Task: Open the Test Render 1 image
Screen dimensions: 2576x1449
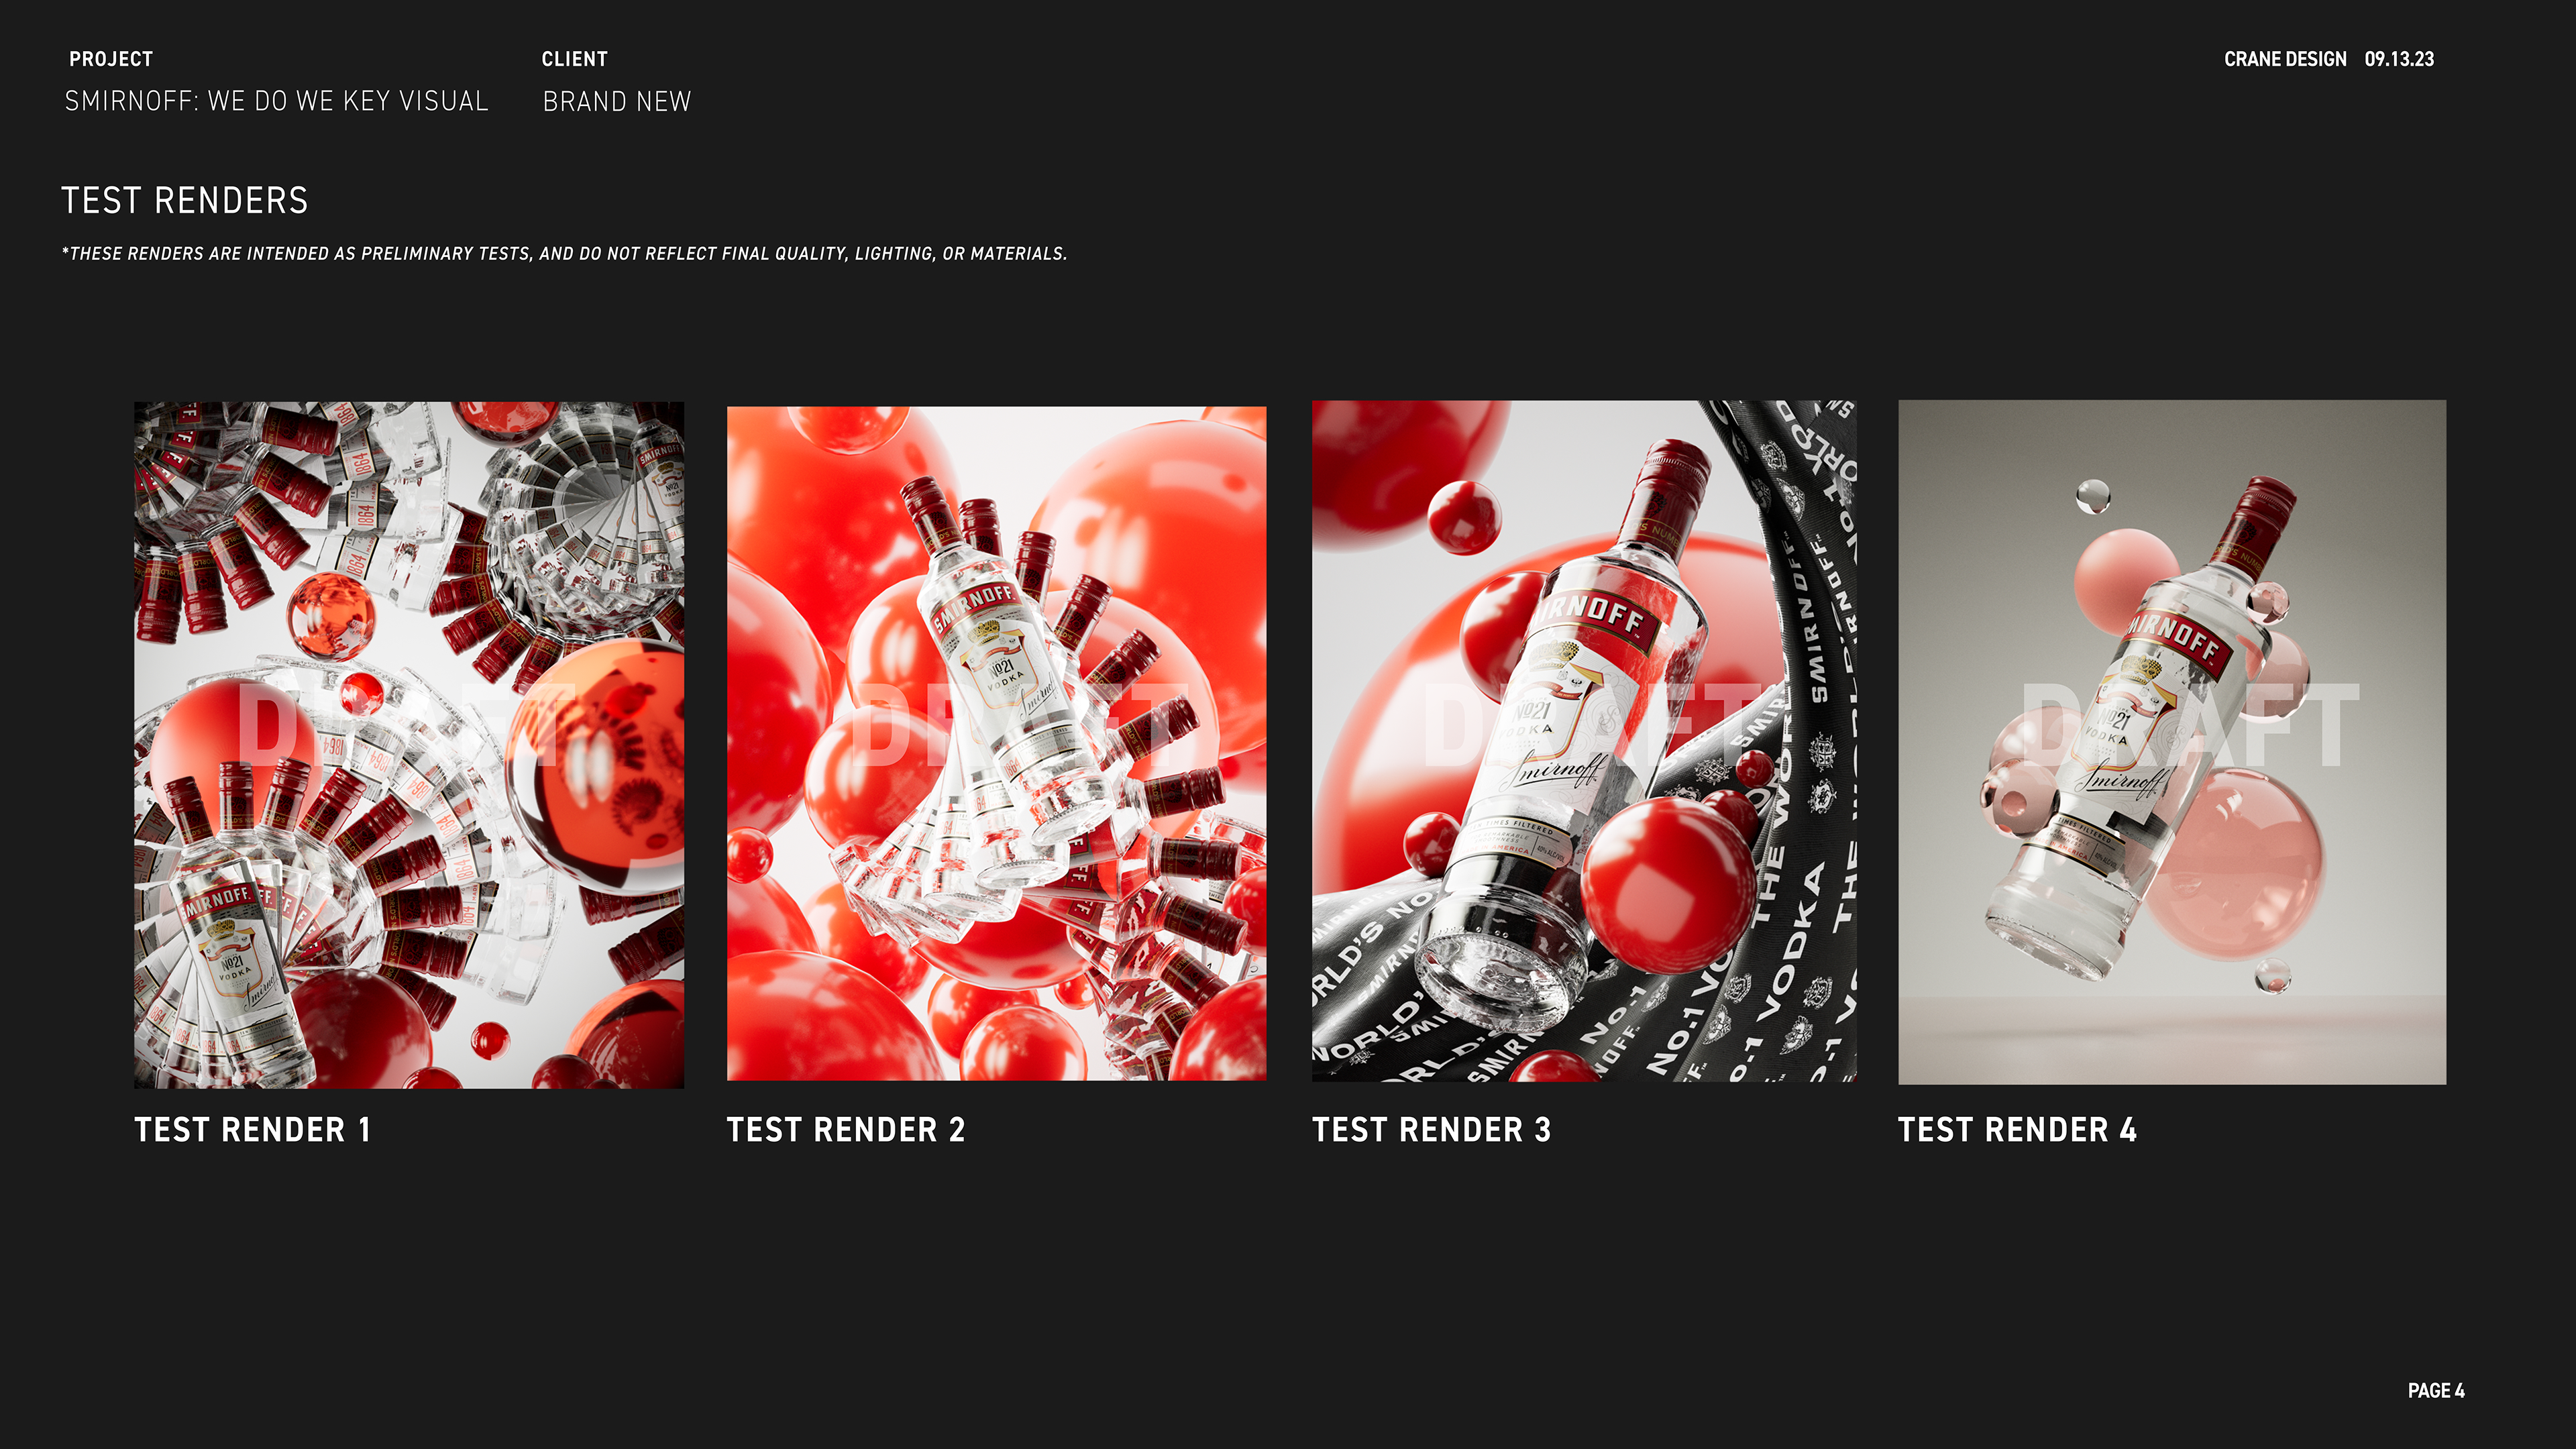Action: (409, 745)
